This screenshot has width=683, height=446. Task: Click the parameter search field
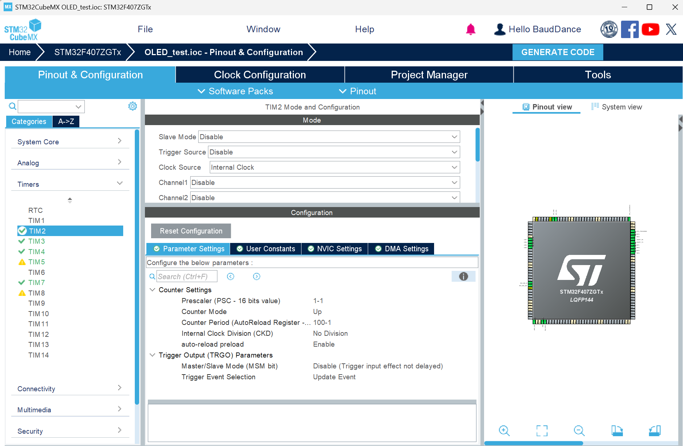point(187,277)
